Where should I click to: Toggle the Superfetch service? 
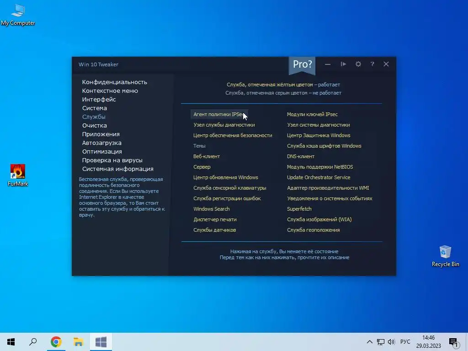[299, 208]
